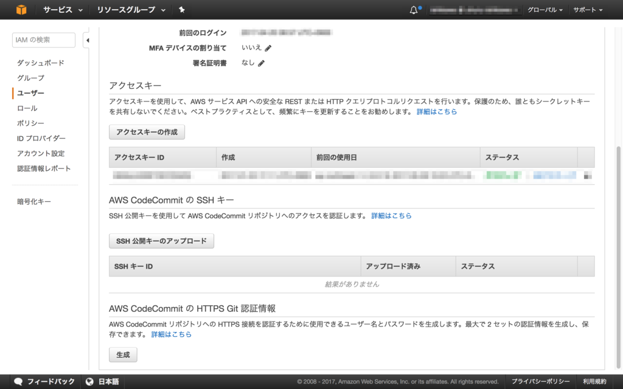Click the いいえ MFA value text

(x=251, y=47)
